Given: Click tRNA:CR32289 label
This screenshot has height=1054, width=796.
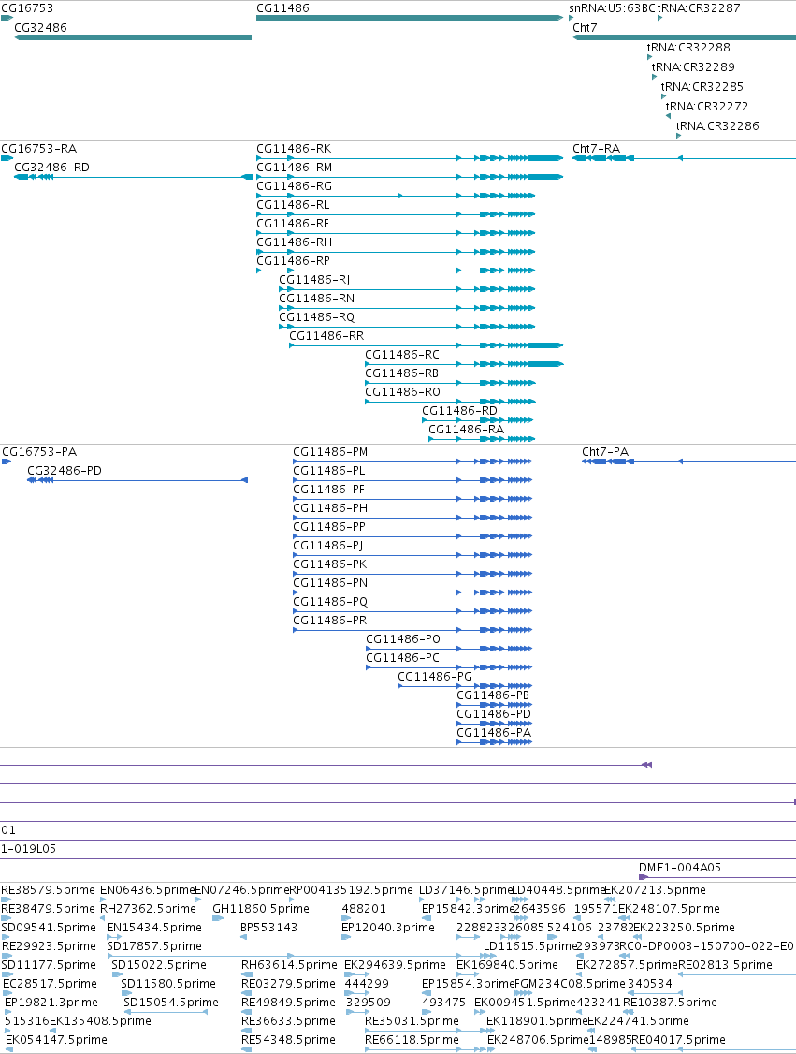Looking at the screenshot, I should [693, 67].
